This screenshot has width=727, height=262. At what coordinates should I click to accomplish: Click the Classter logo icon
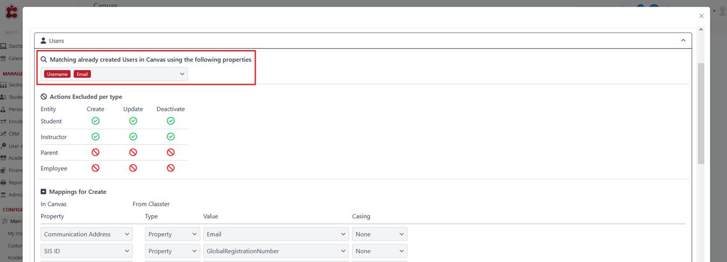pos(11,12)
